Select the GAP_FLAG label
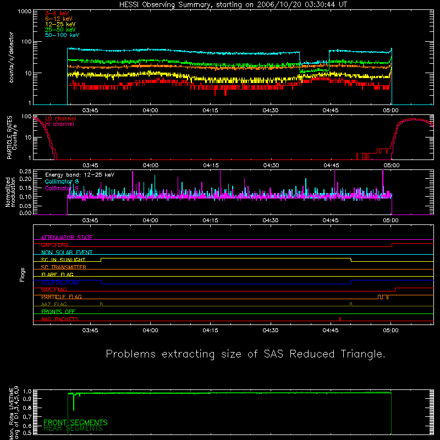Viewport: 440px width, 440px height. pos(54,245)
